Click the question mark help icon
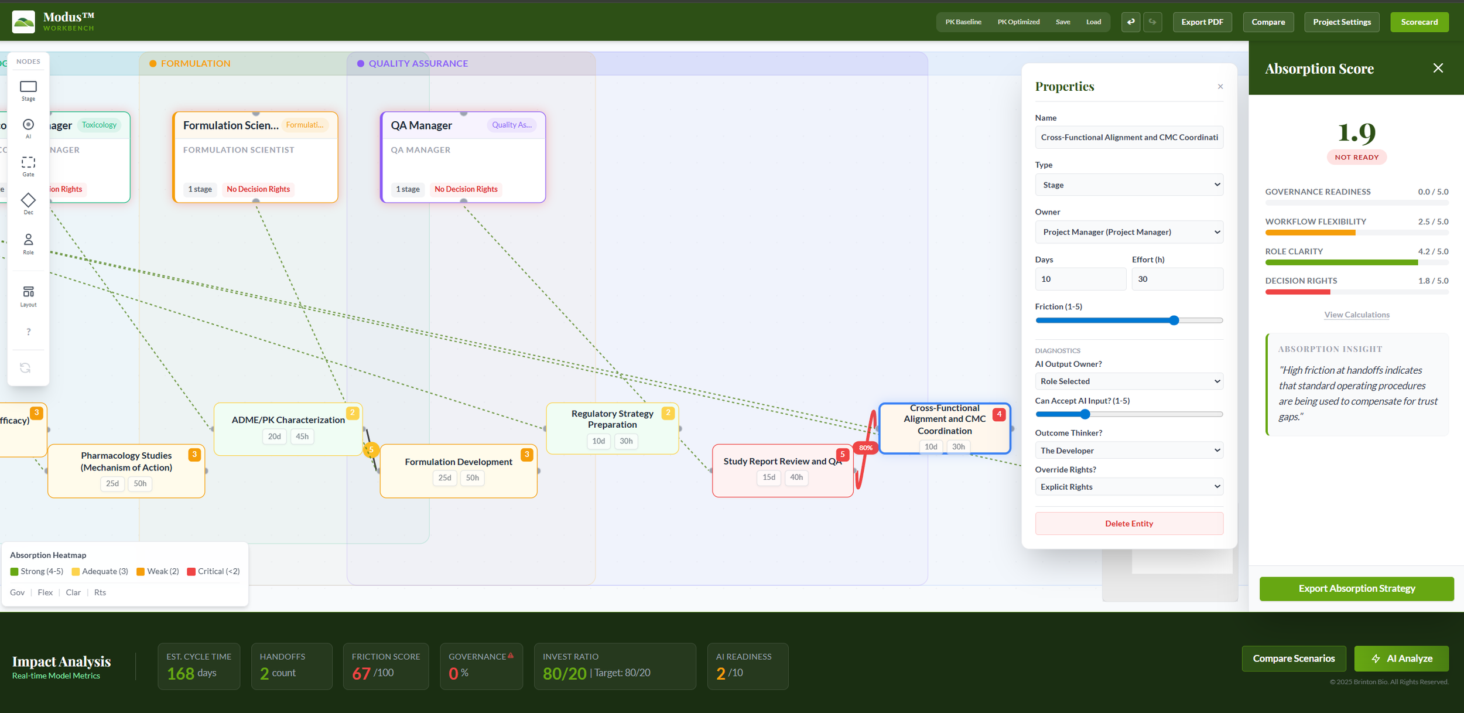 pyautogui.click(x=28, y=332)
